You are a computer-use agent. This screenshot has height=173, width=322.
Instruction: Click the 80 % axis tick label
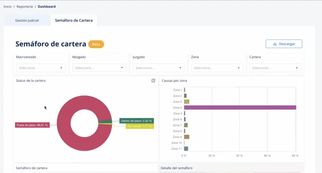pos(295,156)
